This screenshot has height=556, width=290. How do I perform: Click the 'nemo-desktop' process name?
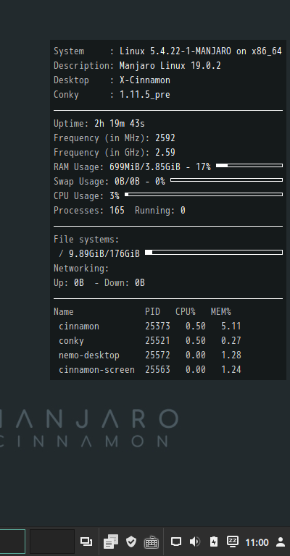89,355
